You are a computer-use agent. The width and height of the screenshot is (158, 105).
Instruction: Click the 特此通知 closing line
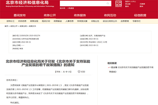coord(15,103)
